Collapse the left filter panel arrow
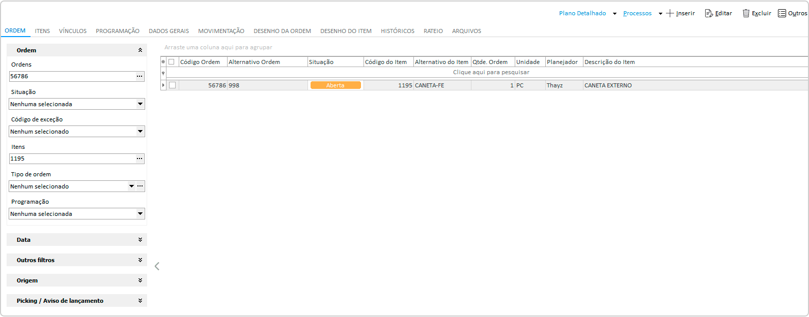This screenshot has width=809, height=317. click(157, 266)
